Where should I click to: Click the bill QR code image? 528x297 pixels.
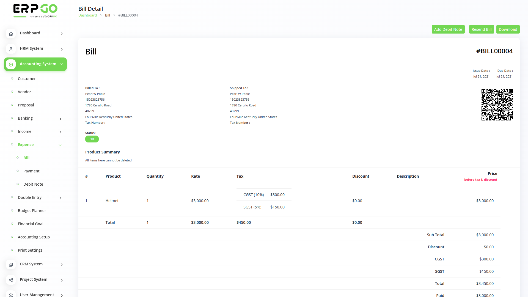tap(497, 105)
